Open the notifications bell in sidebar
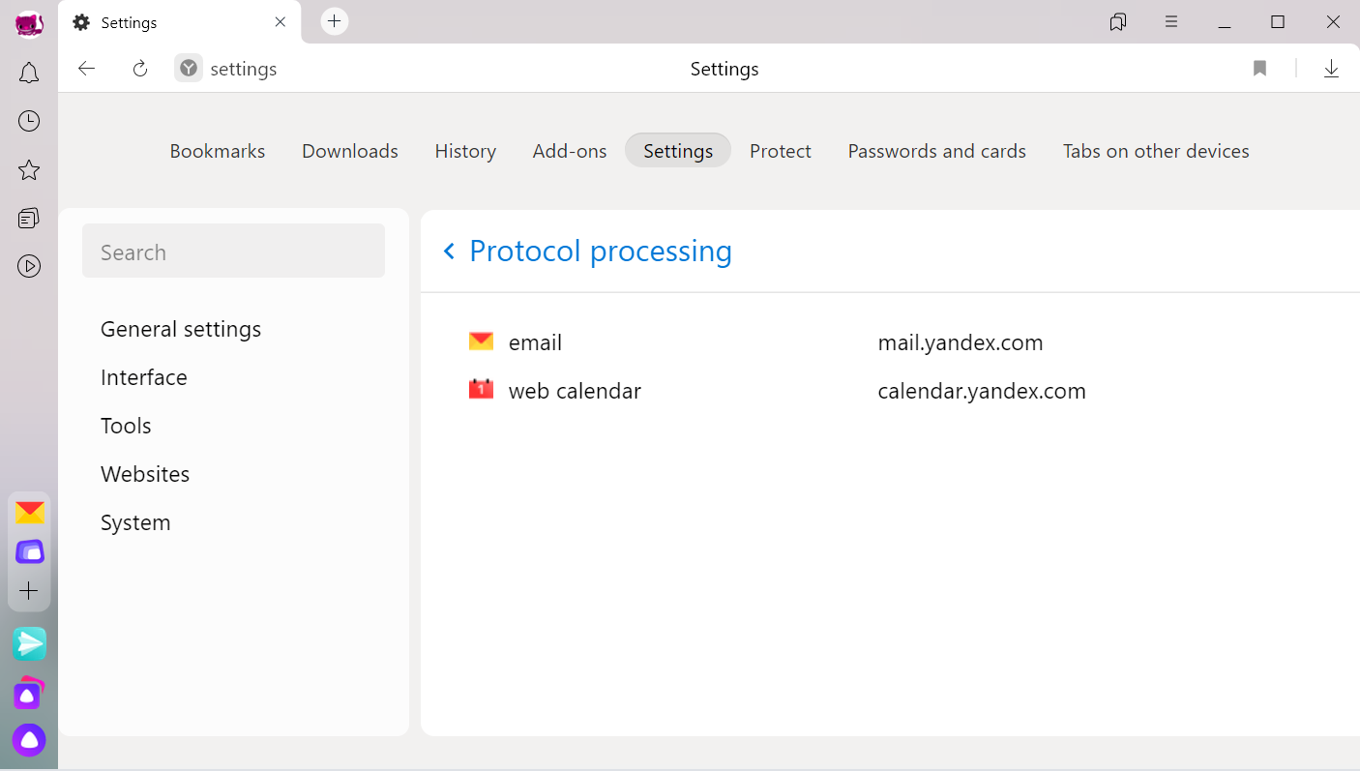 pos(29,73)
